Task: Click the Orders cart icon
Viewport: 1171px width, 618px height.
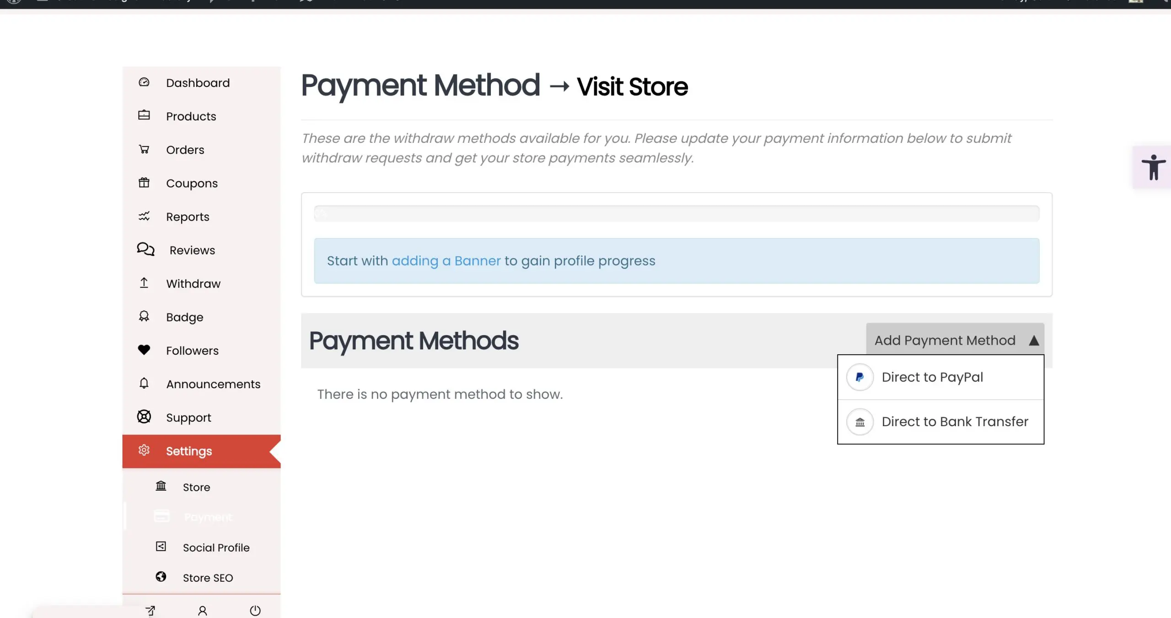Action: point(144,149)
